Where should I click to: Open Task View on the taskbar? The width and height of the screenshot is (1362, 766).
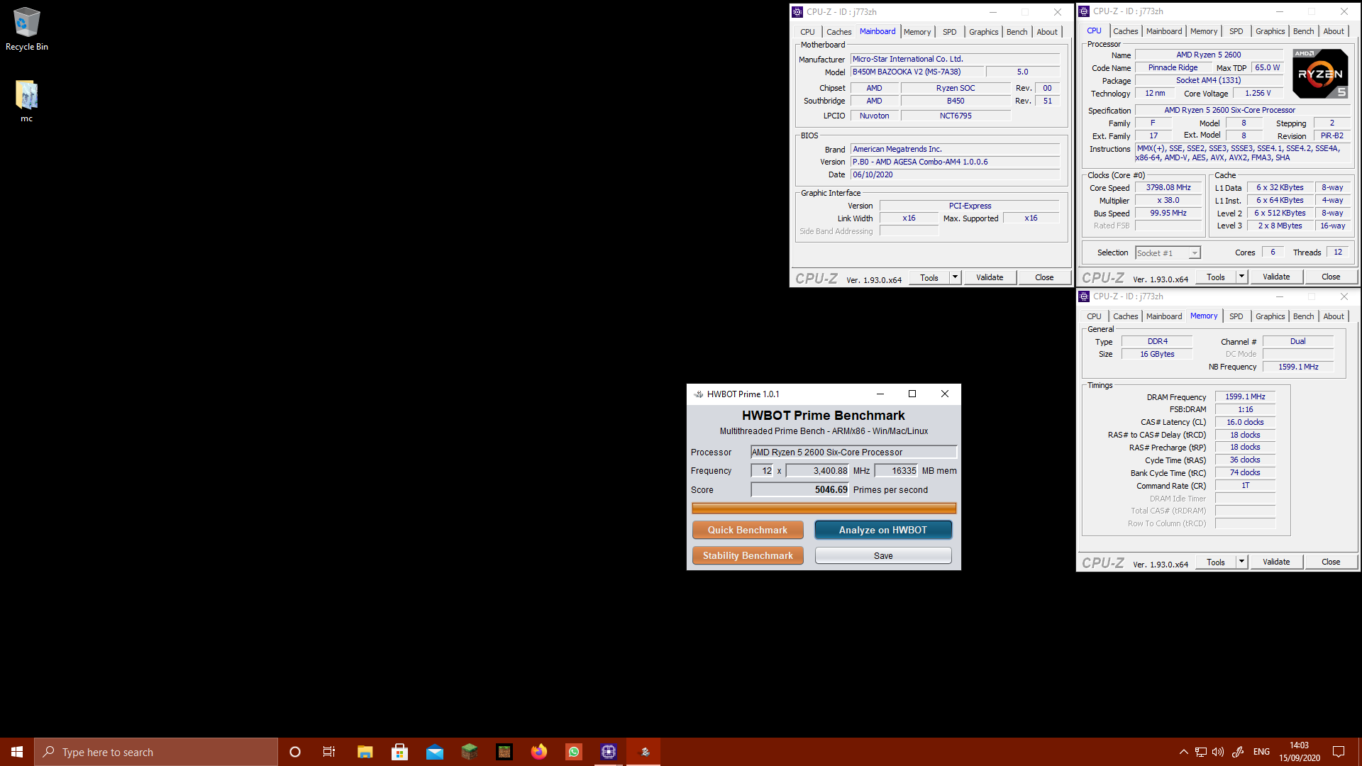tap(329, 752)
